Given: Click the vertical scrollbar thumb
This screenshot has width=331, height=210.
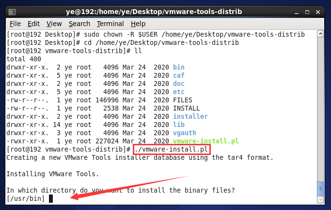Looking at the screenshot, I should click(x=320, y=189).
